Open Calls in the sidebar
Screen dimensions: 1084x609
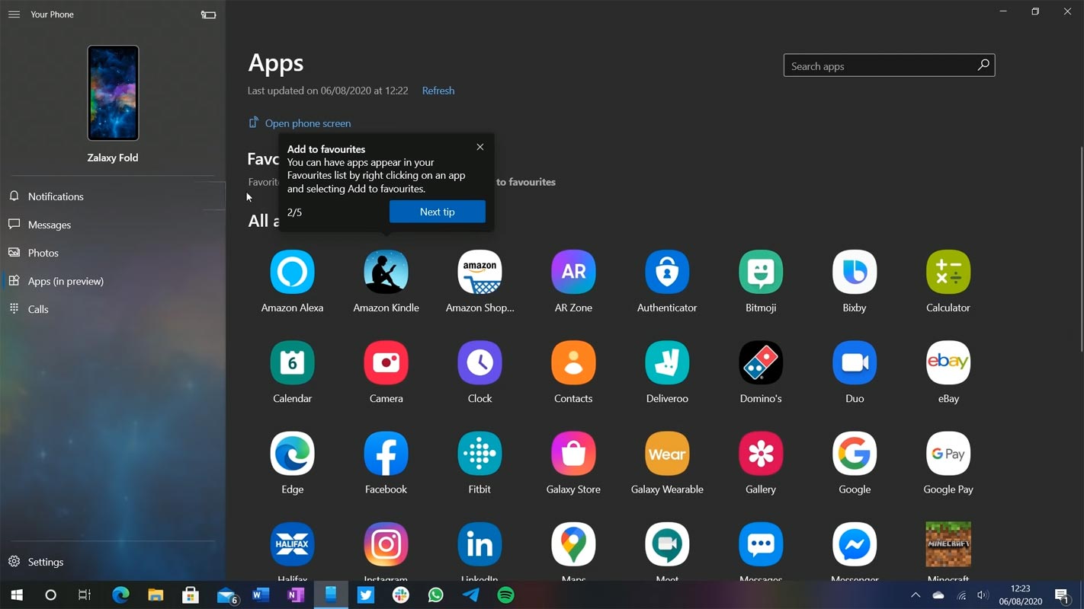coord(113,309)
